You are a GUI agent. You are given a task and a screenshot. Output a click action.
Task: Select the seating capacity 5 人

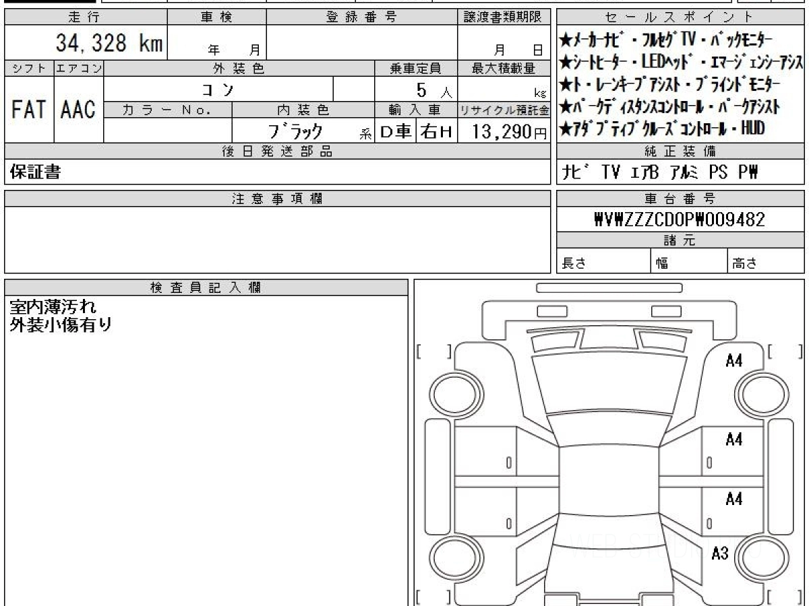[x=434, y=89]
